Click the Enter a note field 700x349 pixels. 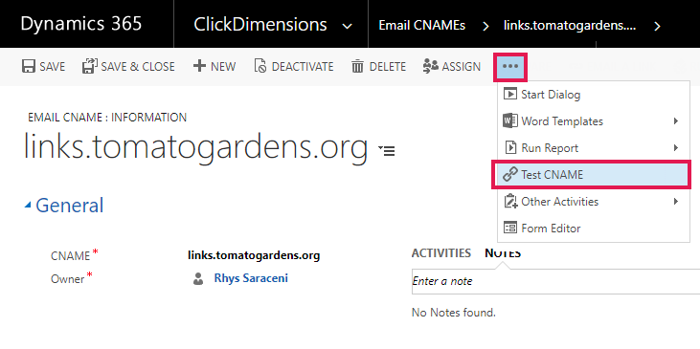point(555,281)
